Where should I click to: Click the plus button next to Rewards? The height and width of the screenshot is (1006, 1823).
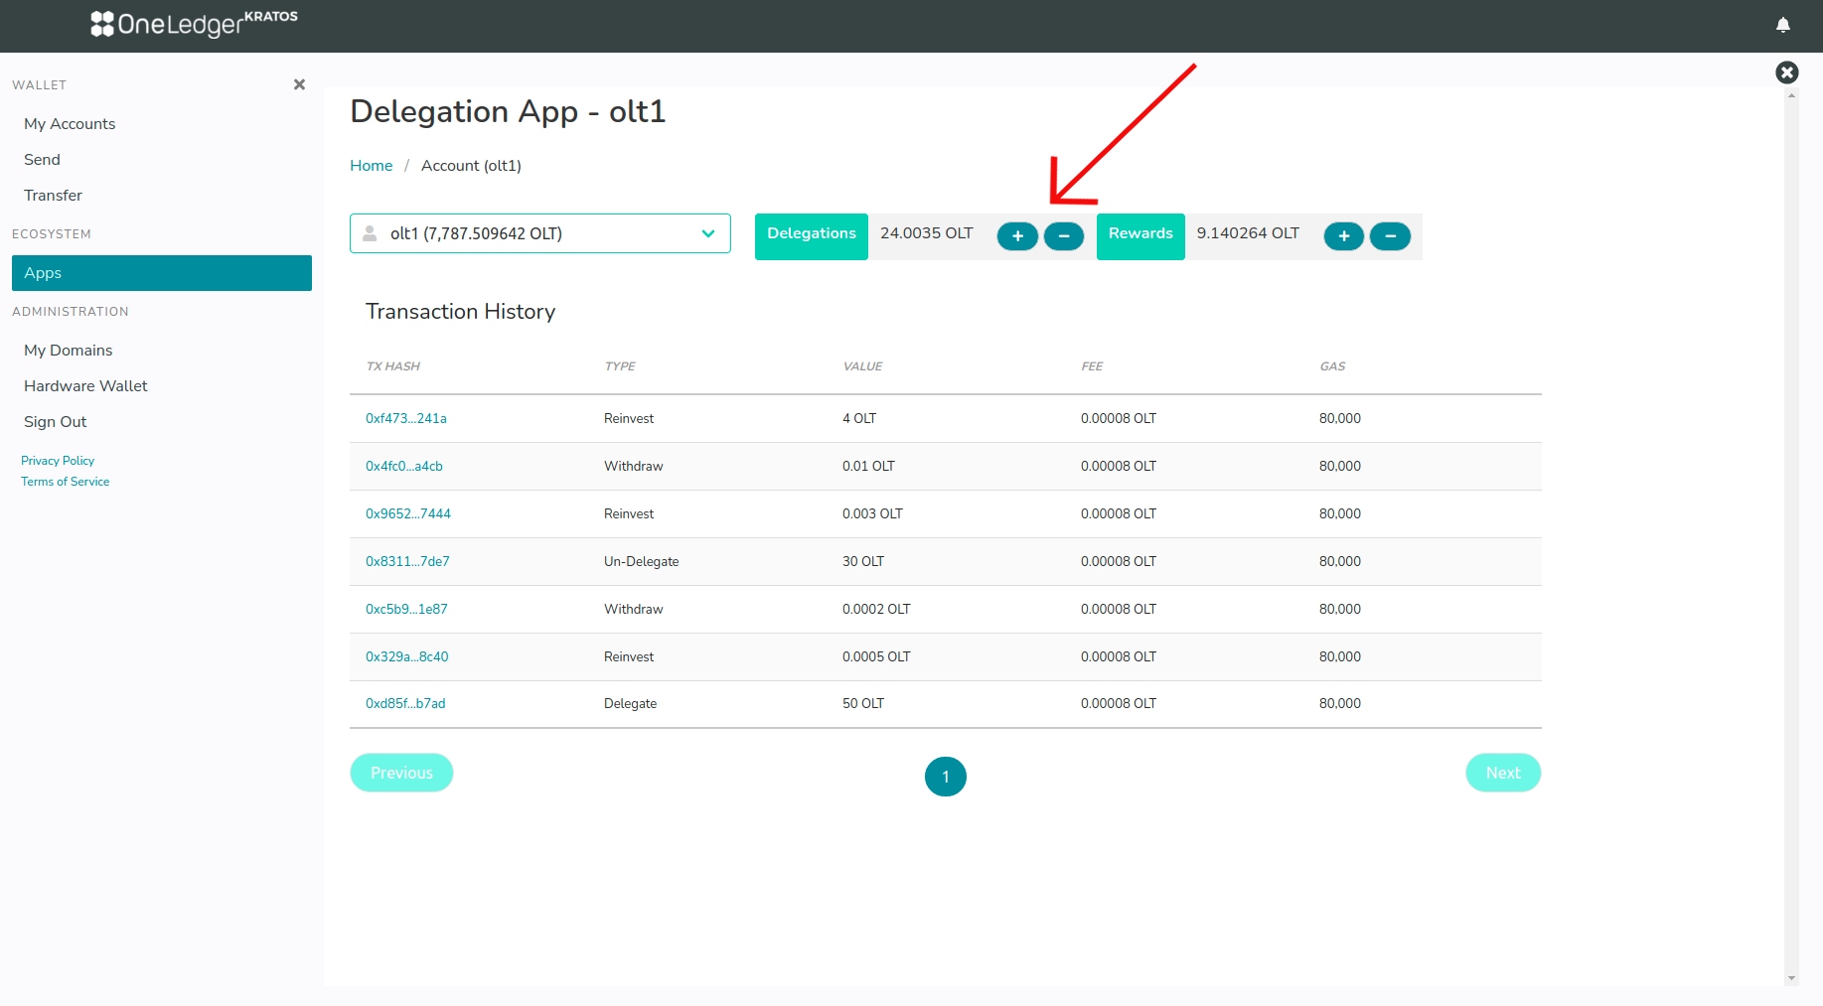pos(1343,236)
